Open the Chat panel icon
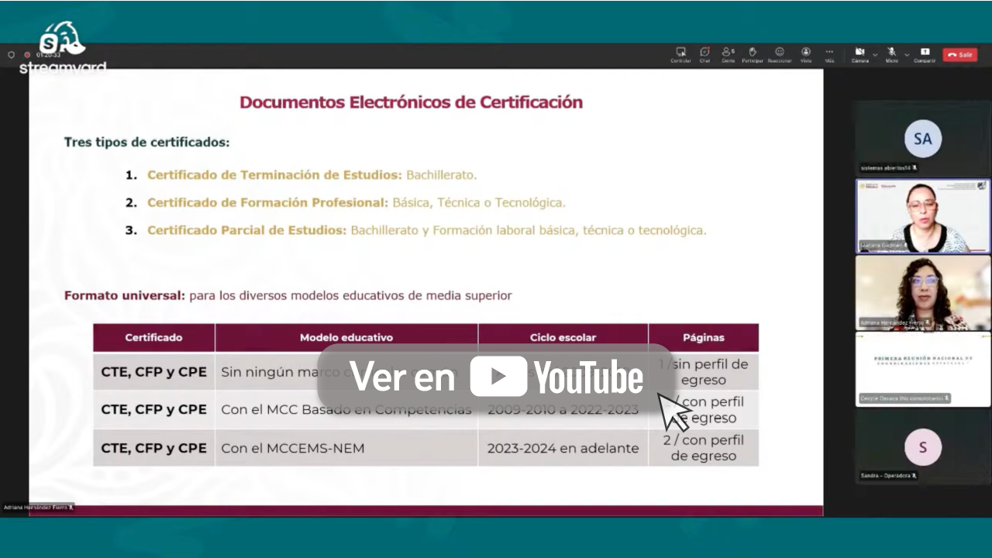 704,54
